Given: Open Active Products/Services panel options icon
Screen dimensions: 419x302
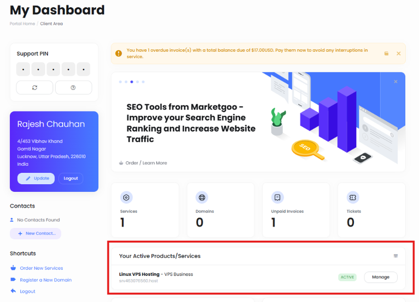Looking at the screenshot, I should 396,256.
